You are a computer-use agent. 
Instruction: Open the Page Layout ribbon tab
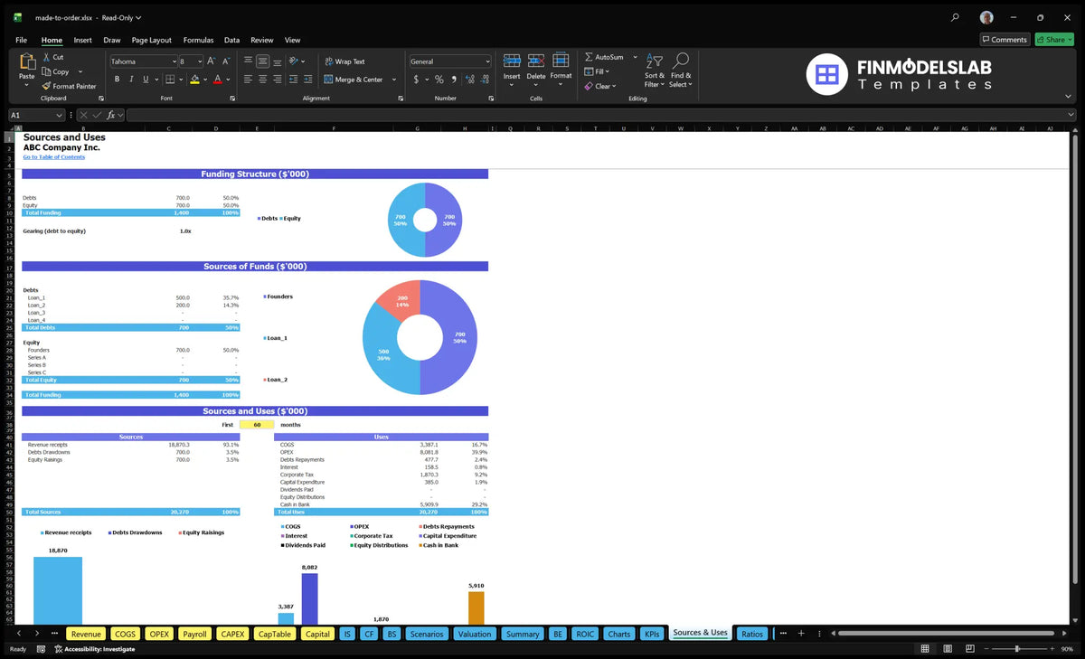point(151,40)
